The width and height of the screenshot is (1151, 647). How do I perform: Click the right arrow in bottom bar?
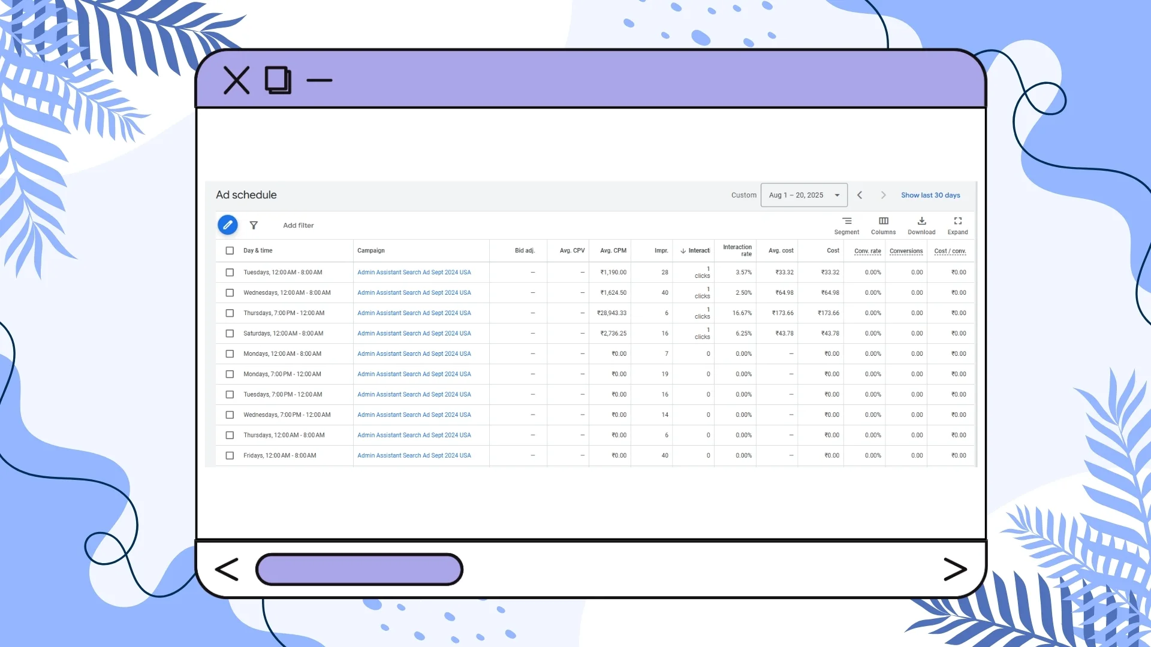tap(955, 569)
